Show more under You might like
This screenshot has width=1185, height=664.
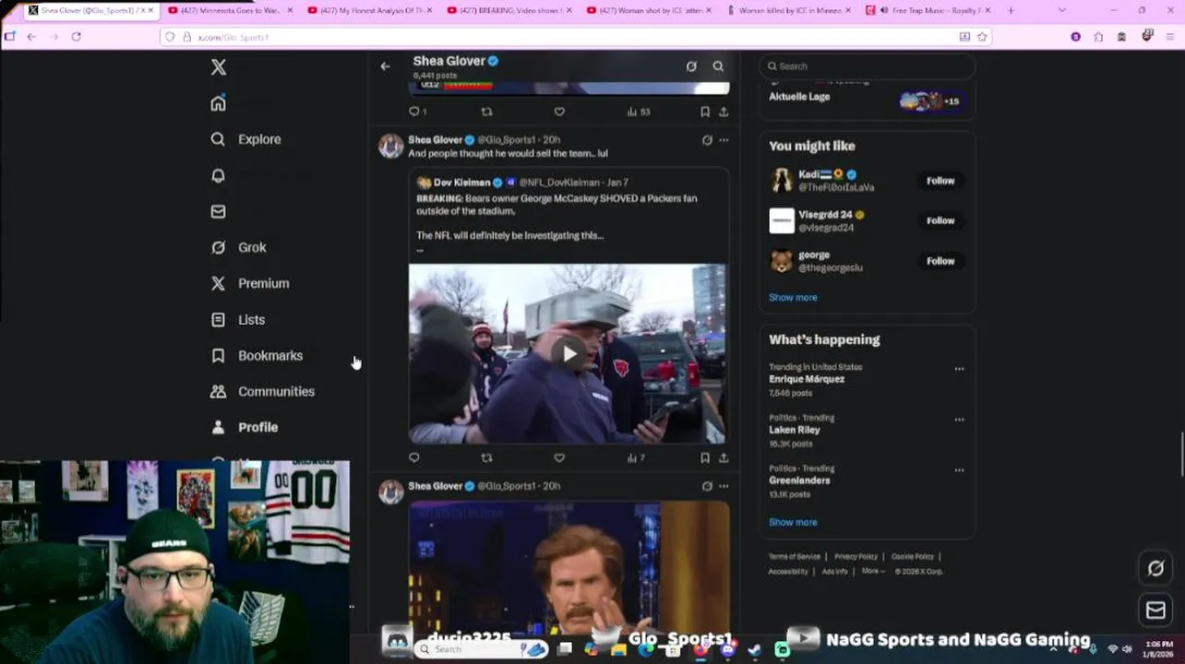point(793,297)
